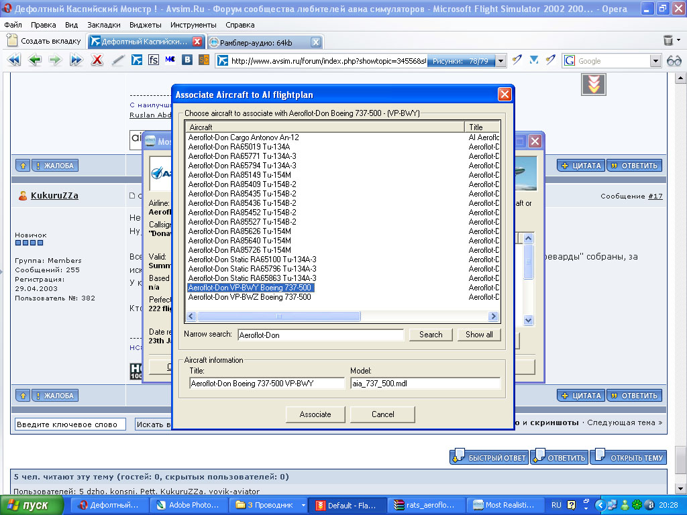
Task: Click 'Создать вкладку' new tab button
Action: coord(44,41)
